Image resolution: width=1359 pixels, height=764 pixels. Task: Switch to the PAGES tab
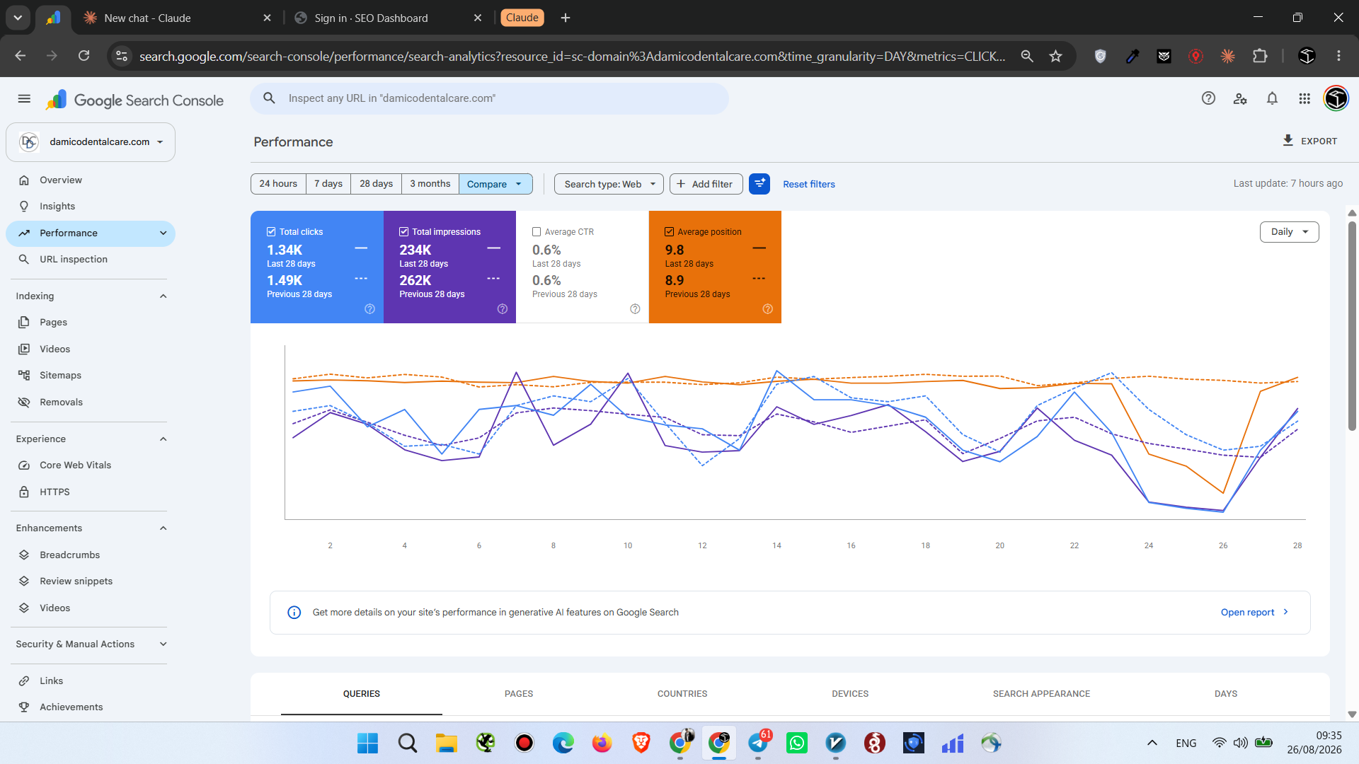coord(519,694)
